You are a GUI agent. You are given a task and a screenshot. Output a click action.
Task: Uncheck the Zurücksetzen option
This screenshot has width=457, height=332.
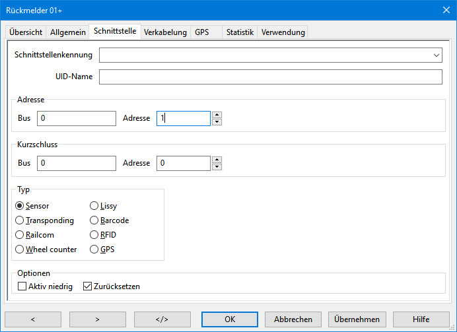pyautogui.click(x=87, y=286)
